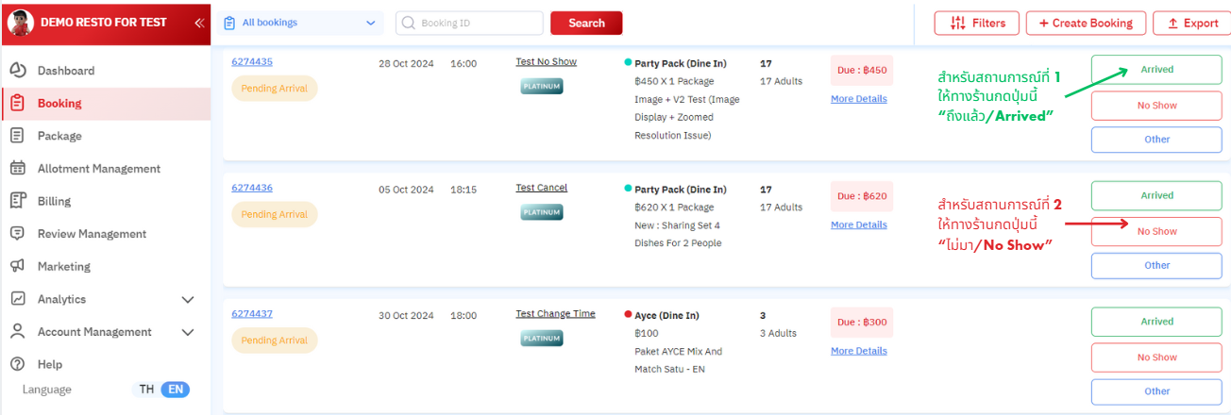Expand the Analytics submenu chevron
This screenshot has width=1231, height=415.
tap(187, 299)
